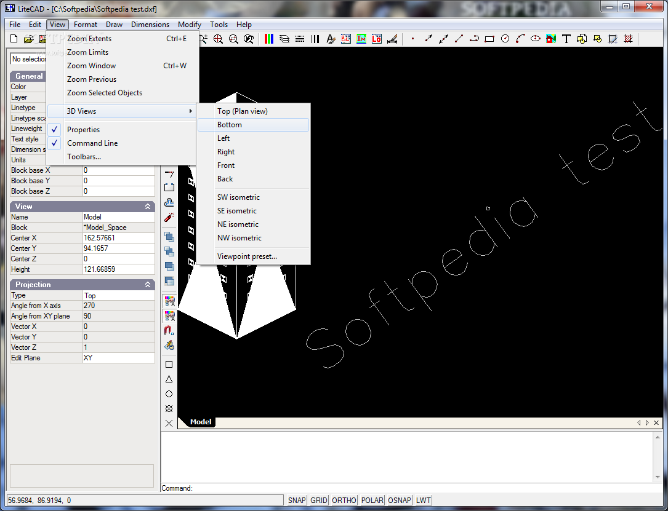The image size is (668, 511).
Task: Choose Bottom in 3D Views submenu
Action: click(253, 125)
